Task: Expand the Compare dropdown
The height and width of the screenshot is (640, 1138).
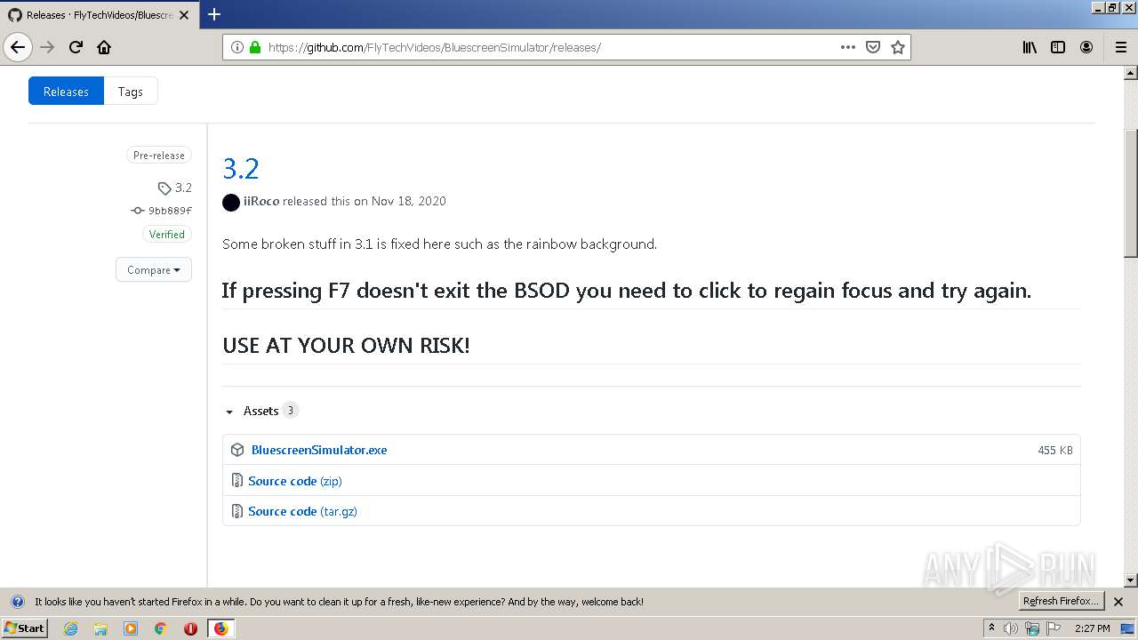Action: (154, 270)
